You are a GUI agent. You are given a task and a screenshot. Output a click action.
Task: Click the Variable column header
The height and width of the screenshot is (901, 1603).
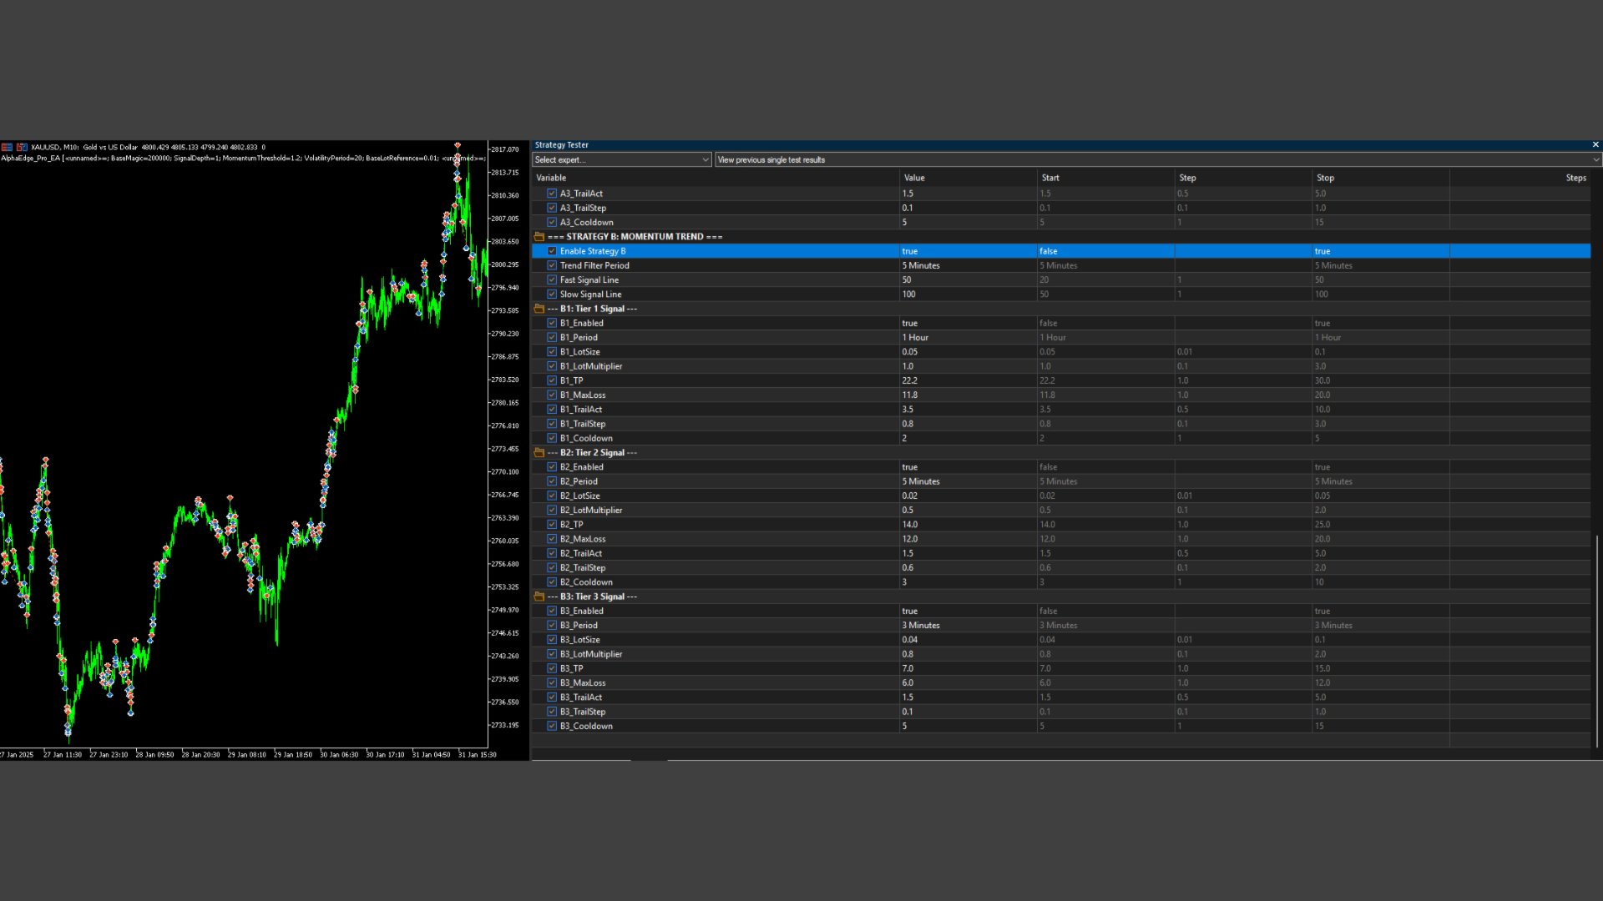pos(551,178)
